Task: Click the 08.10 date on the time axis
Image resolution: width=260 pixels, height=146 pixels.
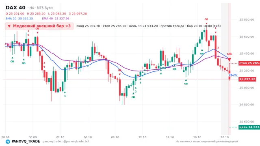Action: pyautogui.click(x=115, y=137)
